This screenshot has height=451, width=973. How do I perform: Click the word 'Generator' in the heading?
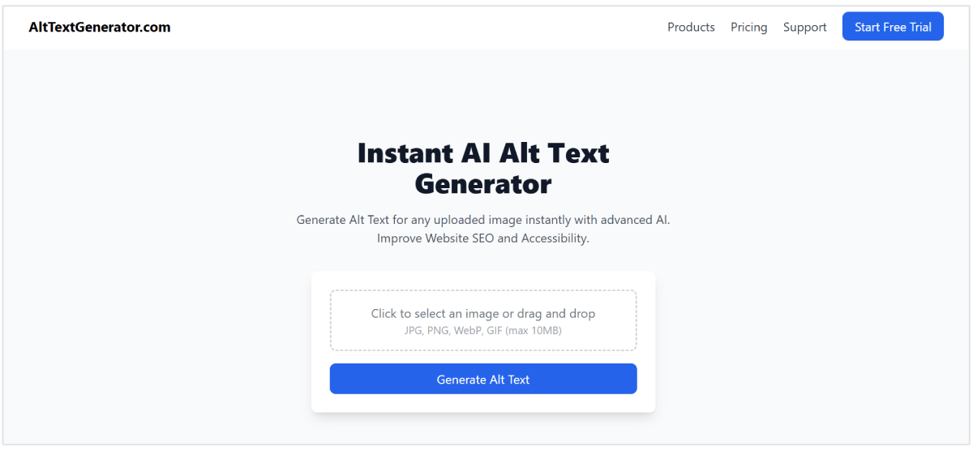(483, 183)
